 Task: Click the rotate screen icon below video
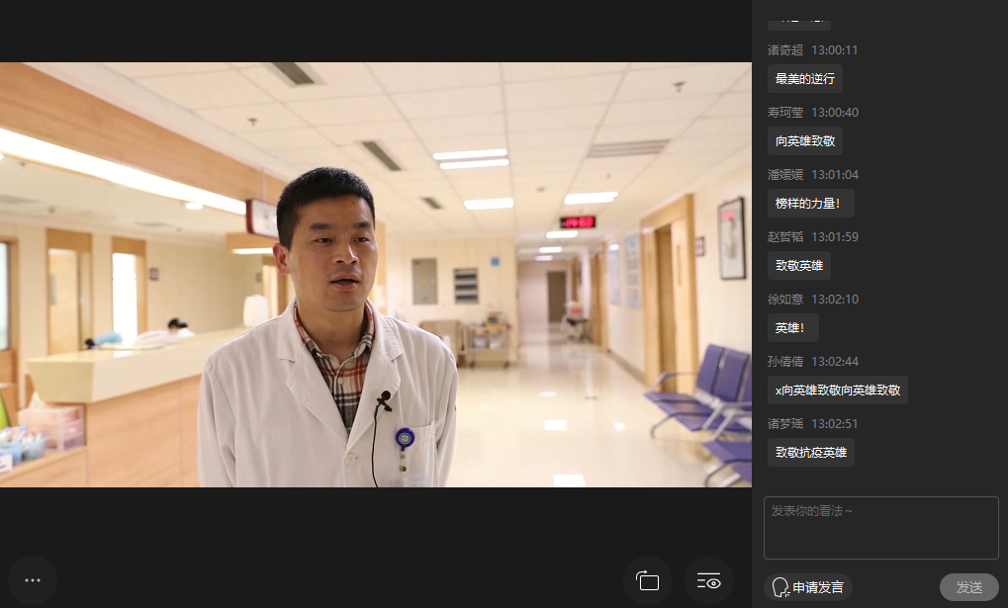(x=648, y=580)
